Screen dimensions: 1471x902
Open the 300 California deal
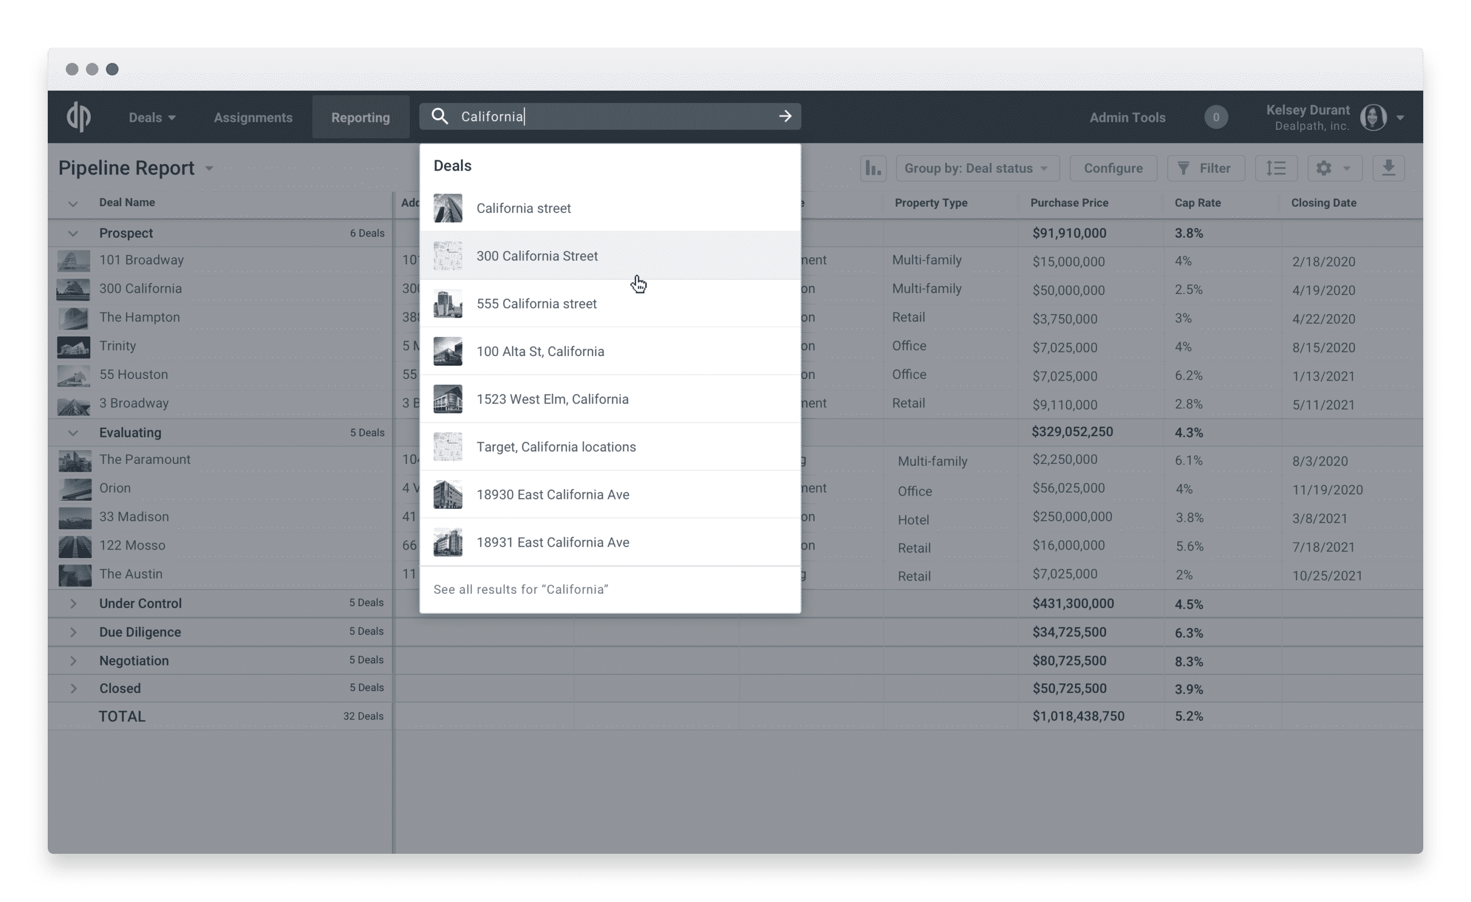[x=140, y=289]
